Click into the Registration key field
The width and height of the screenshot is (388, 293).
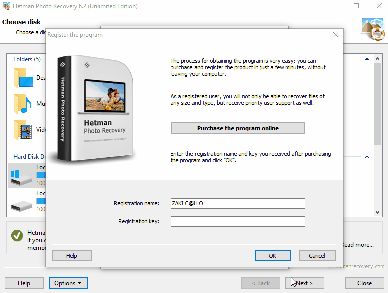click(x=238, y=221)
